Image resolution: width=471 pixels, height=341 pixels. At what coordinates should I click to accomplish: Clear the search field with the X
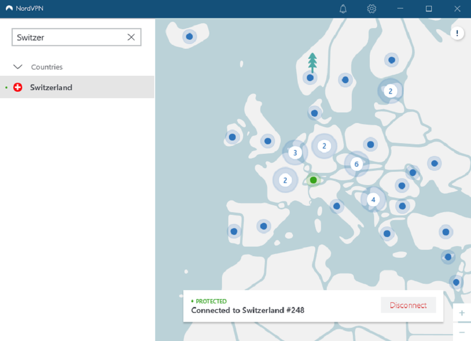(x=131, y=37)
